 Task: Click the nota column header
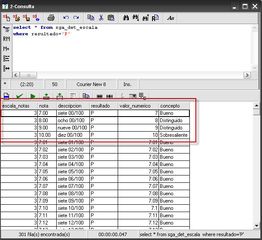tap(47, 106)
